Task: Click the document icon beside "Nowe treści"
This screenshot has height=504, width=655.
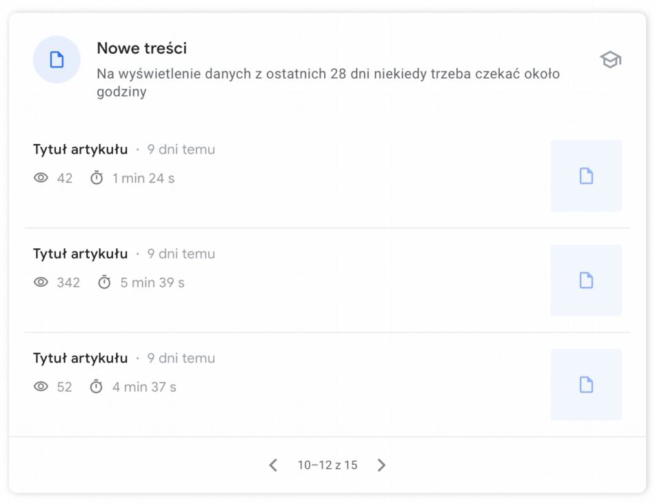Action: (x=57, y=60)
